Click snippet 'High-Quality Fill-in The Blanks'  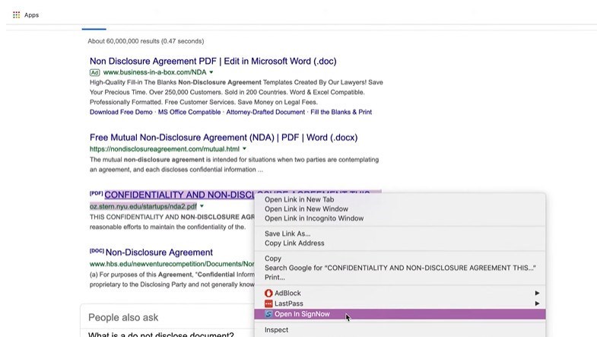point(237,92)
